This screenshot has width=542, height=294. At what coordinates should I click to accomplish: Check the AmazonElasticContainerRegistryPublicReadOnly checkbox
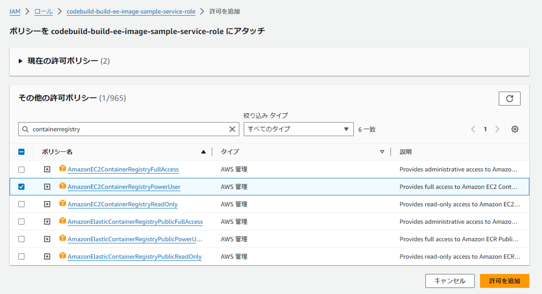(21, 257)
